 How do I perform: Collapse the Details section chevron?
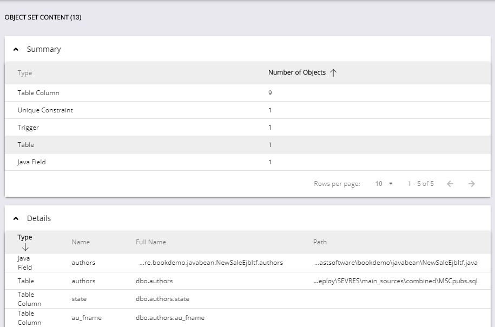(16, 218)
